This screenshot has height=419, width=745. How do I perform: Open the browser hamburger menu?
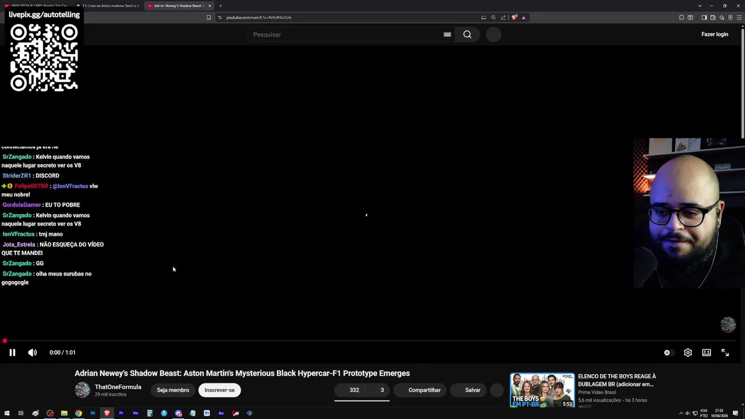pyautogui.click(x=739, y=17)
